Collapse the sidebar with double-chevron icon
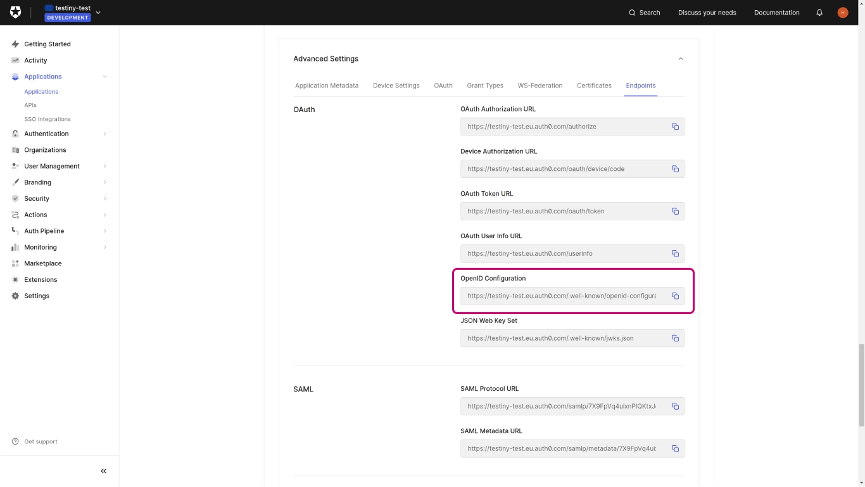The height and width of the screenshot is (487, 865). pos(104,471)
